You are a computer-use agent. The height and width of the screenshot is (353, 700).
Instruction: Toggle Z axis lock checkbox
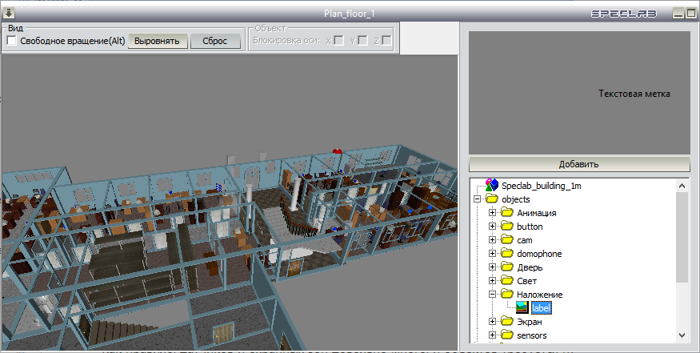pos(386,41)
